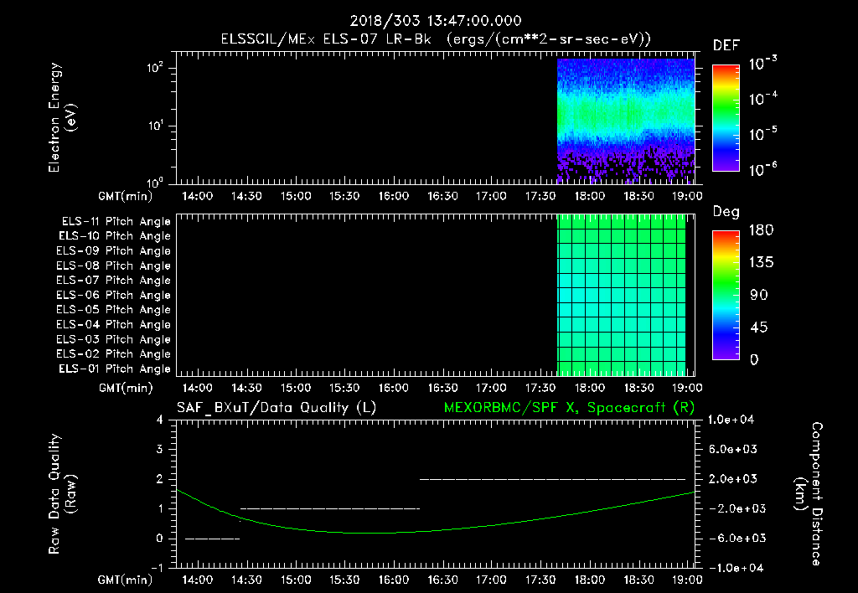Select the ELS-09 Pitch Angle row label
The image size is (858, 593).
click(x=113, y=251)
